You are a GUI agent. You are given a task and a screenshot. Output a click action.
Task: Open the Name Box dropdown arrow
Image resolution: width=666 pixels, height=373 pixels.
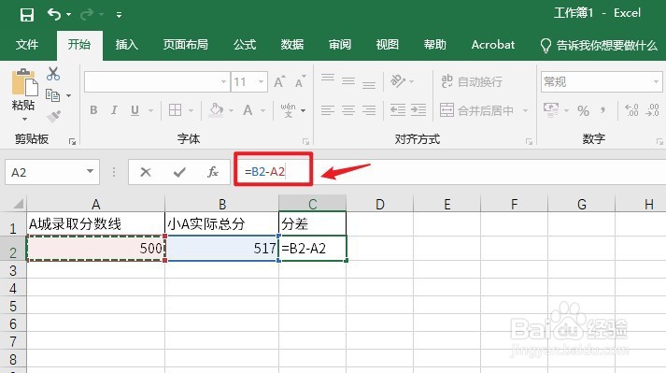coord(90,171)
